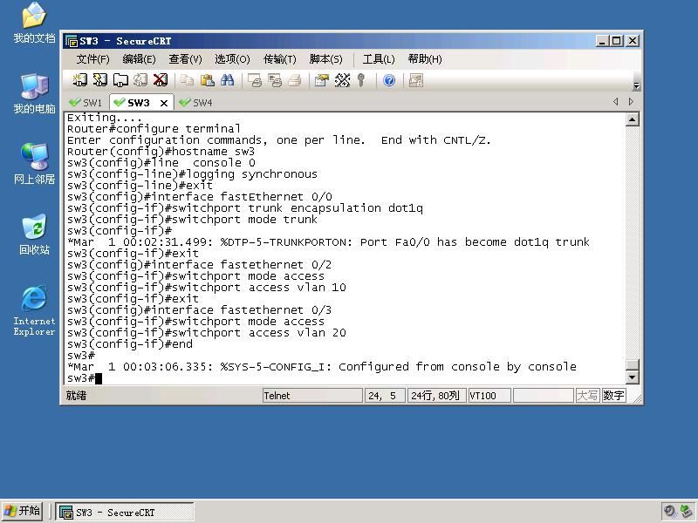Click the Print Screen toolbar icon
Viewport: 698px width, 523px height.
[x=255, y=80]
